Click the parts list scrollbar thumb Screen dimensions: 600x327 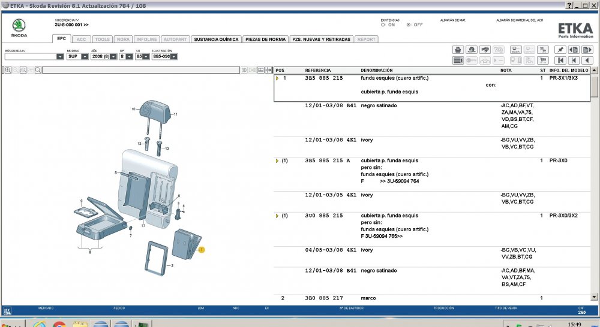tap(594, 86)
